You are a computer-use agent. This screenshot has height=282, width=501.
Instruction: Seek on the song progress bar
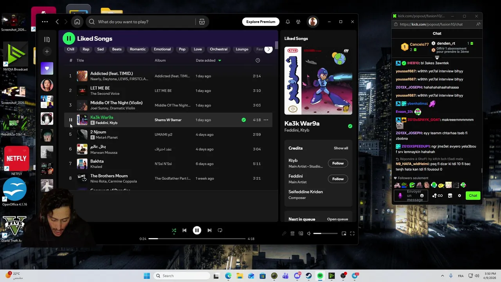[197, 239]
